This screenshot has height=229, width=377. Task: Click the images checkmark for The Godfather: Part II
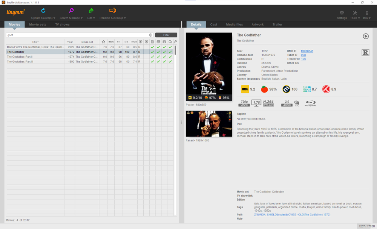pos(158,57)
